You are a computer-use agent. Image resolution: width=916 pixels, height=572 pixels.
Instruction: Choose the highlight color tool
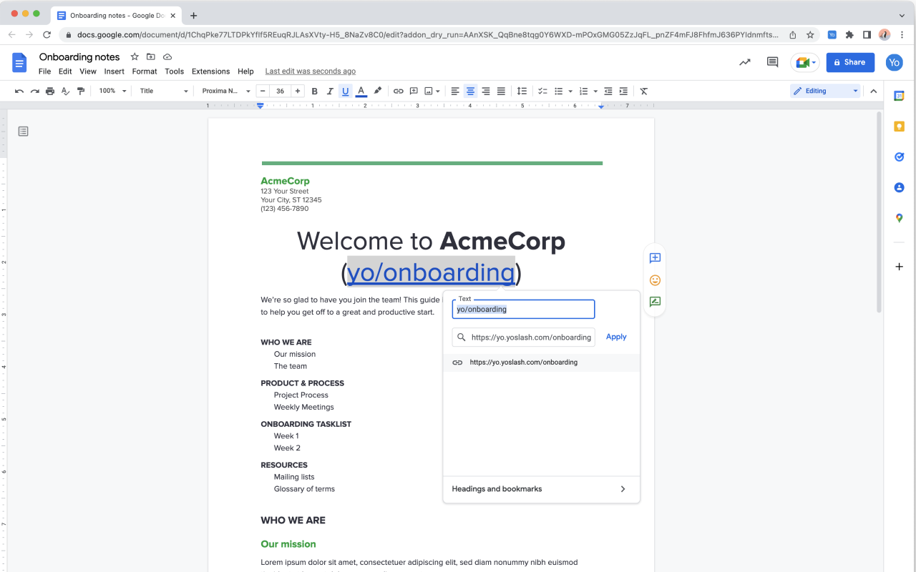coord(378,91)
